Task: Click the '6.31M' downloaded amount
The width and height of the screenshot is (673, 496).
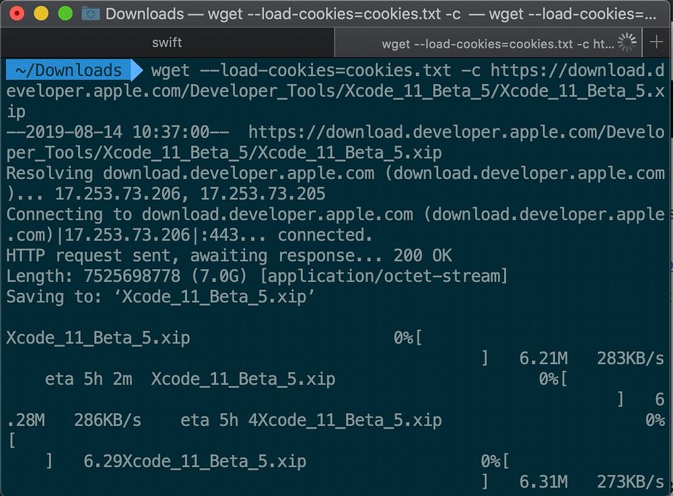Action: click(x=543, y=482)
